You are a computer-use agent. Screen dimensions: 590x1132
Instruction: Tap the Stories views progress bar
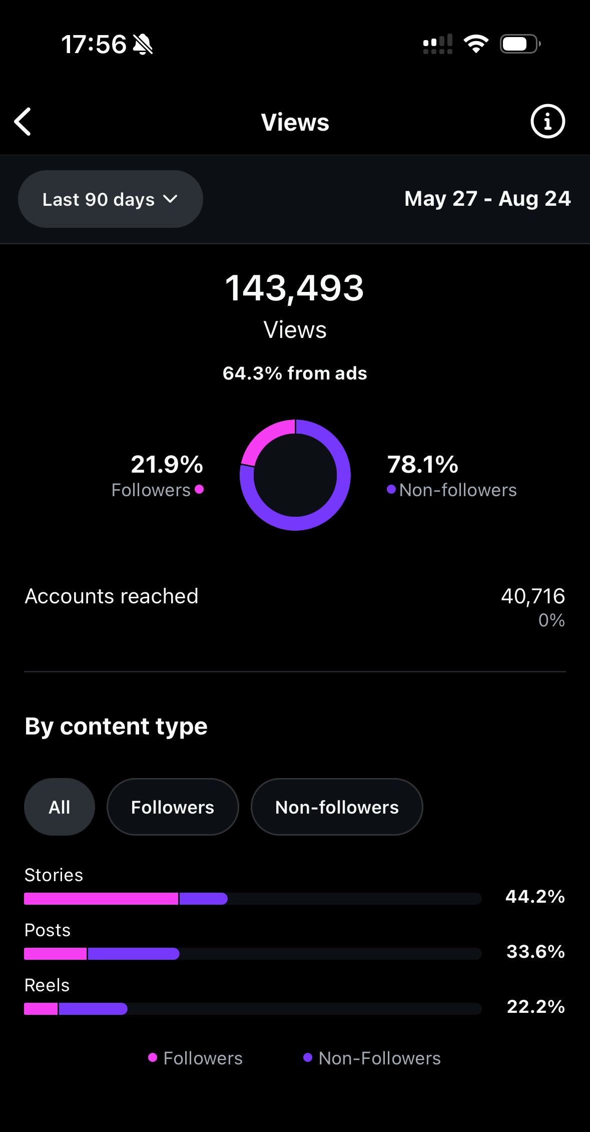tap(253, 899)
